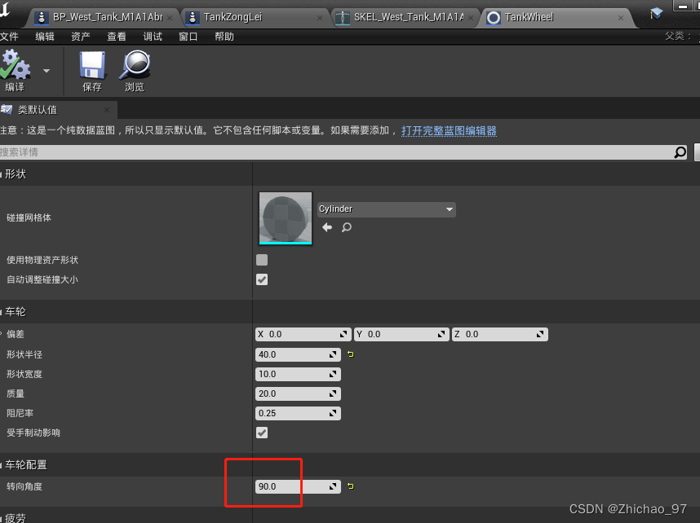700x523 pixels.
Task: Open the Cylinder mesh dropdown
Action: [x=387, y=209]
